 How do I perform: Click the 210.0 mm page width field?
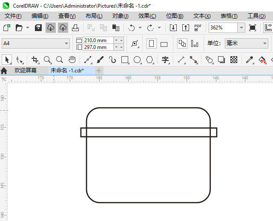(x=98, y=40)
